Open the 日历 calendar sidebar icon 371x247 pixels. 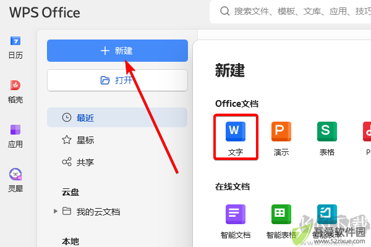point(15,47)
